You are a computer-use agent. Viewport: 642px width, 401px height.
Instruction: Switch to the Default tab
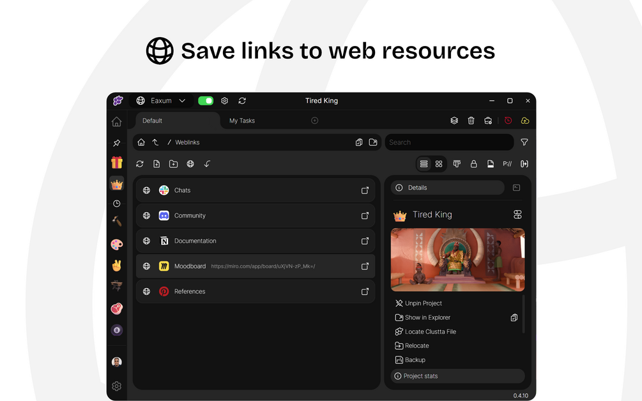point(178,121)
